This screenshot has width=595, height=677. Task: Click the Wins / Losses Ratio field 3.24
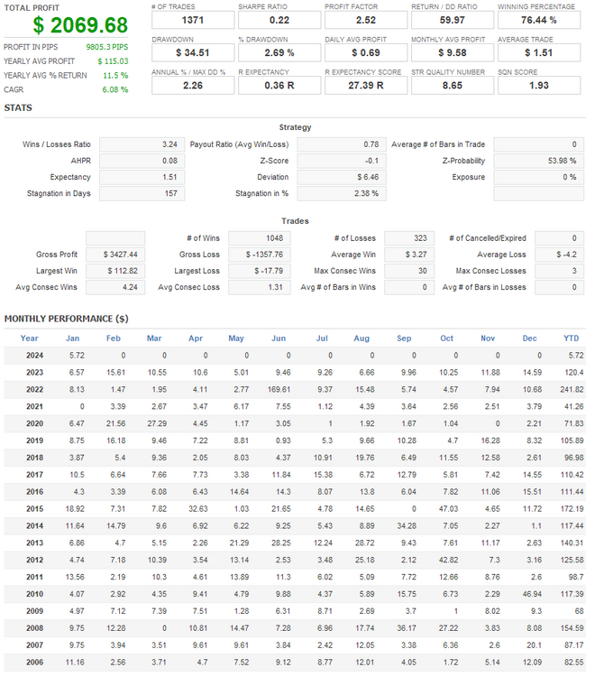tap(142, 144)
